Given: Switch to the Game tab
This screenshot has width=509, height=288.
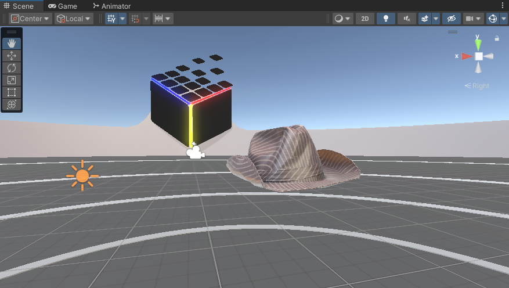Looking at the screenshot, I should coord(63,6).
